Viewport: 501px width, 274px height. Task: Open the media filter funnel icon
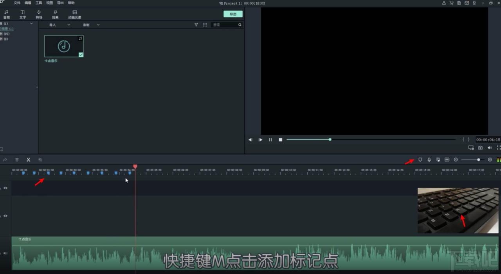[x=196, y=25]
